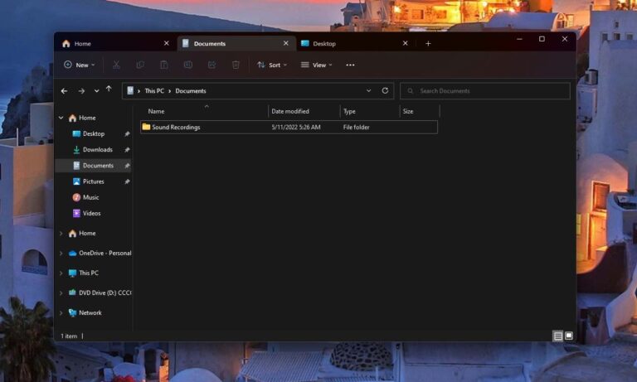This screenshot has height=382, width=637.
Task: Go forward with the right arrow
Action: click(x=81, y=91)
